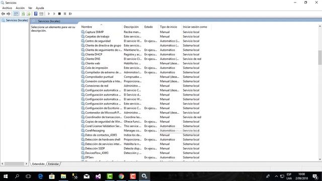322x181 pixels.
Task: Select the DevicesFlow_436f3 service
Action: 97,153
